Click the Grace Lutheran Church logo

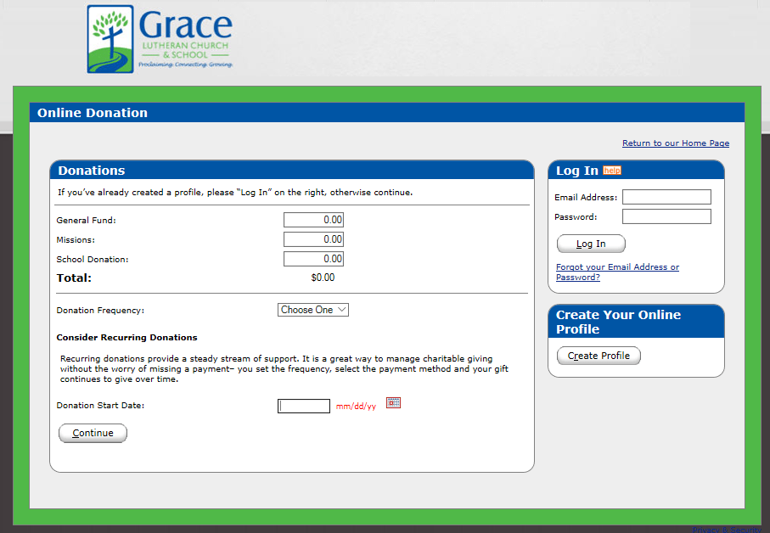[160, 39]
